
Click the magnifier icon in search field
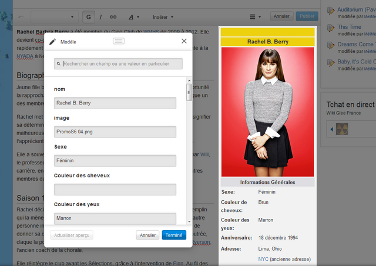point(59,64)
